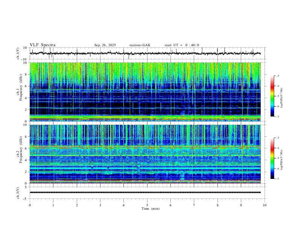
Task: Click the "start UT = 0 :40: 0" text
Action: pyautogui.click(x=182, y=45)
